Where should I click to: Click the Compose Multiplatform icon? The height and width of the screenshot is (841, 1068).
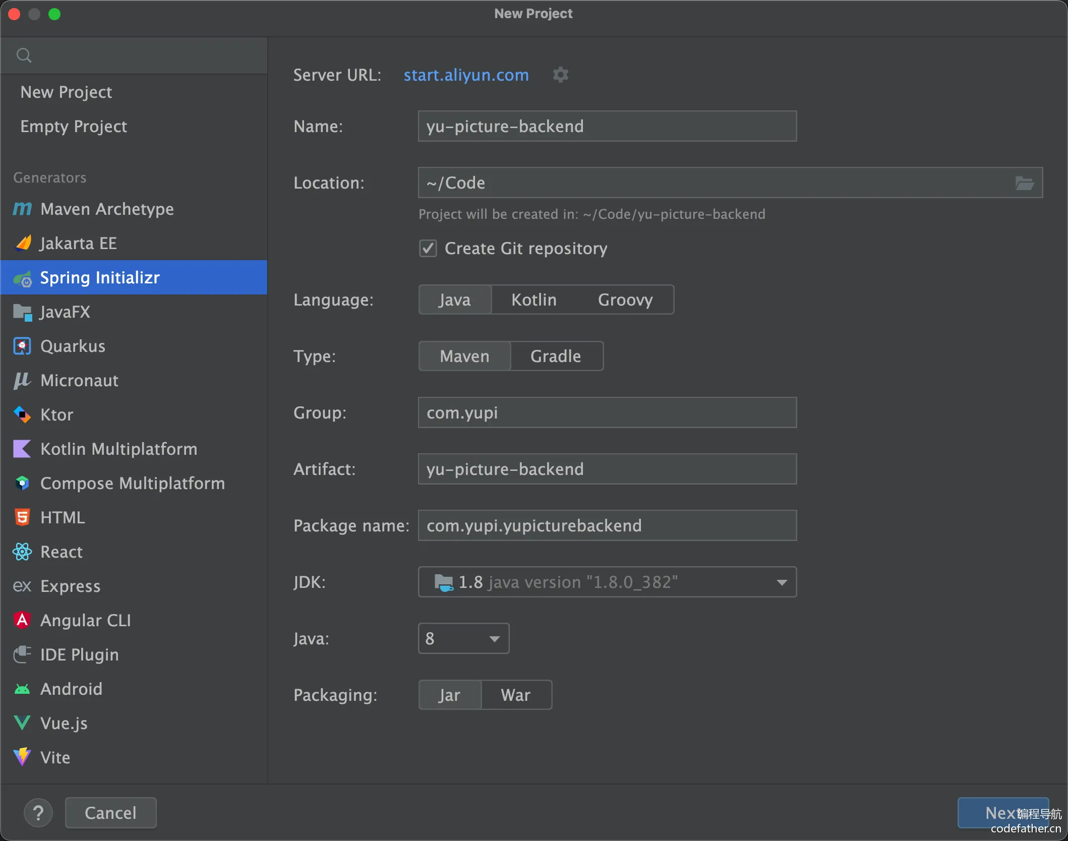point(22,483)
